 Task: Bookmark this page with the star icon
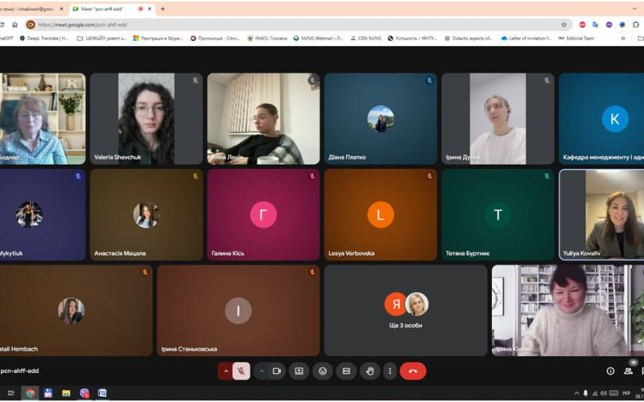click(x=563, y=24)
